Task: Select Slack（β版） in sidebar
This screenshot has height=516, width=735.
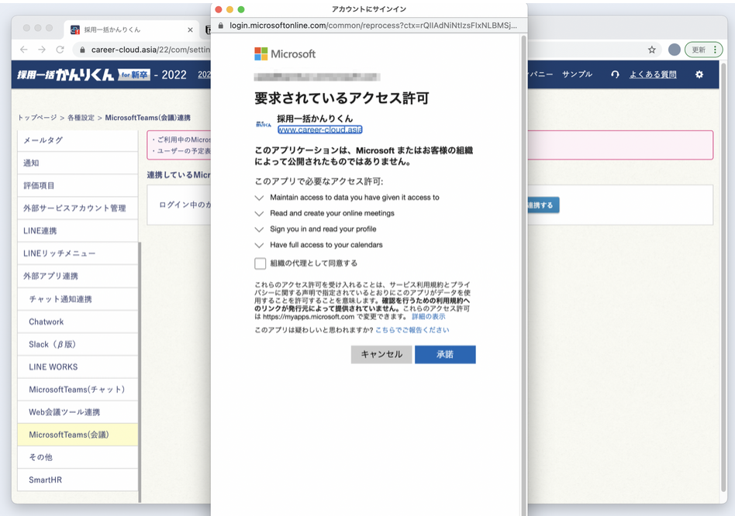Action: click(x=78, y=344)
